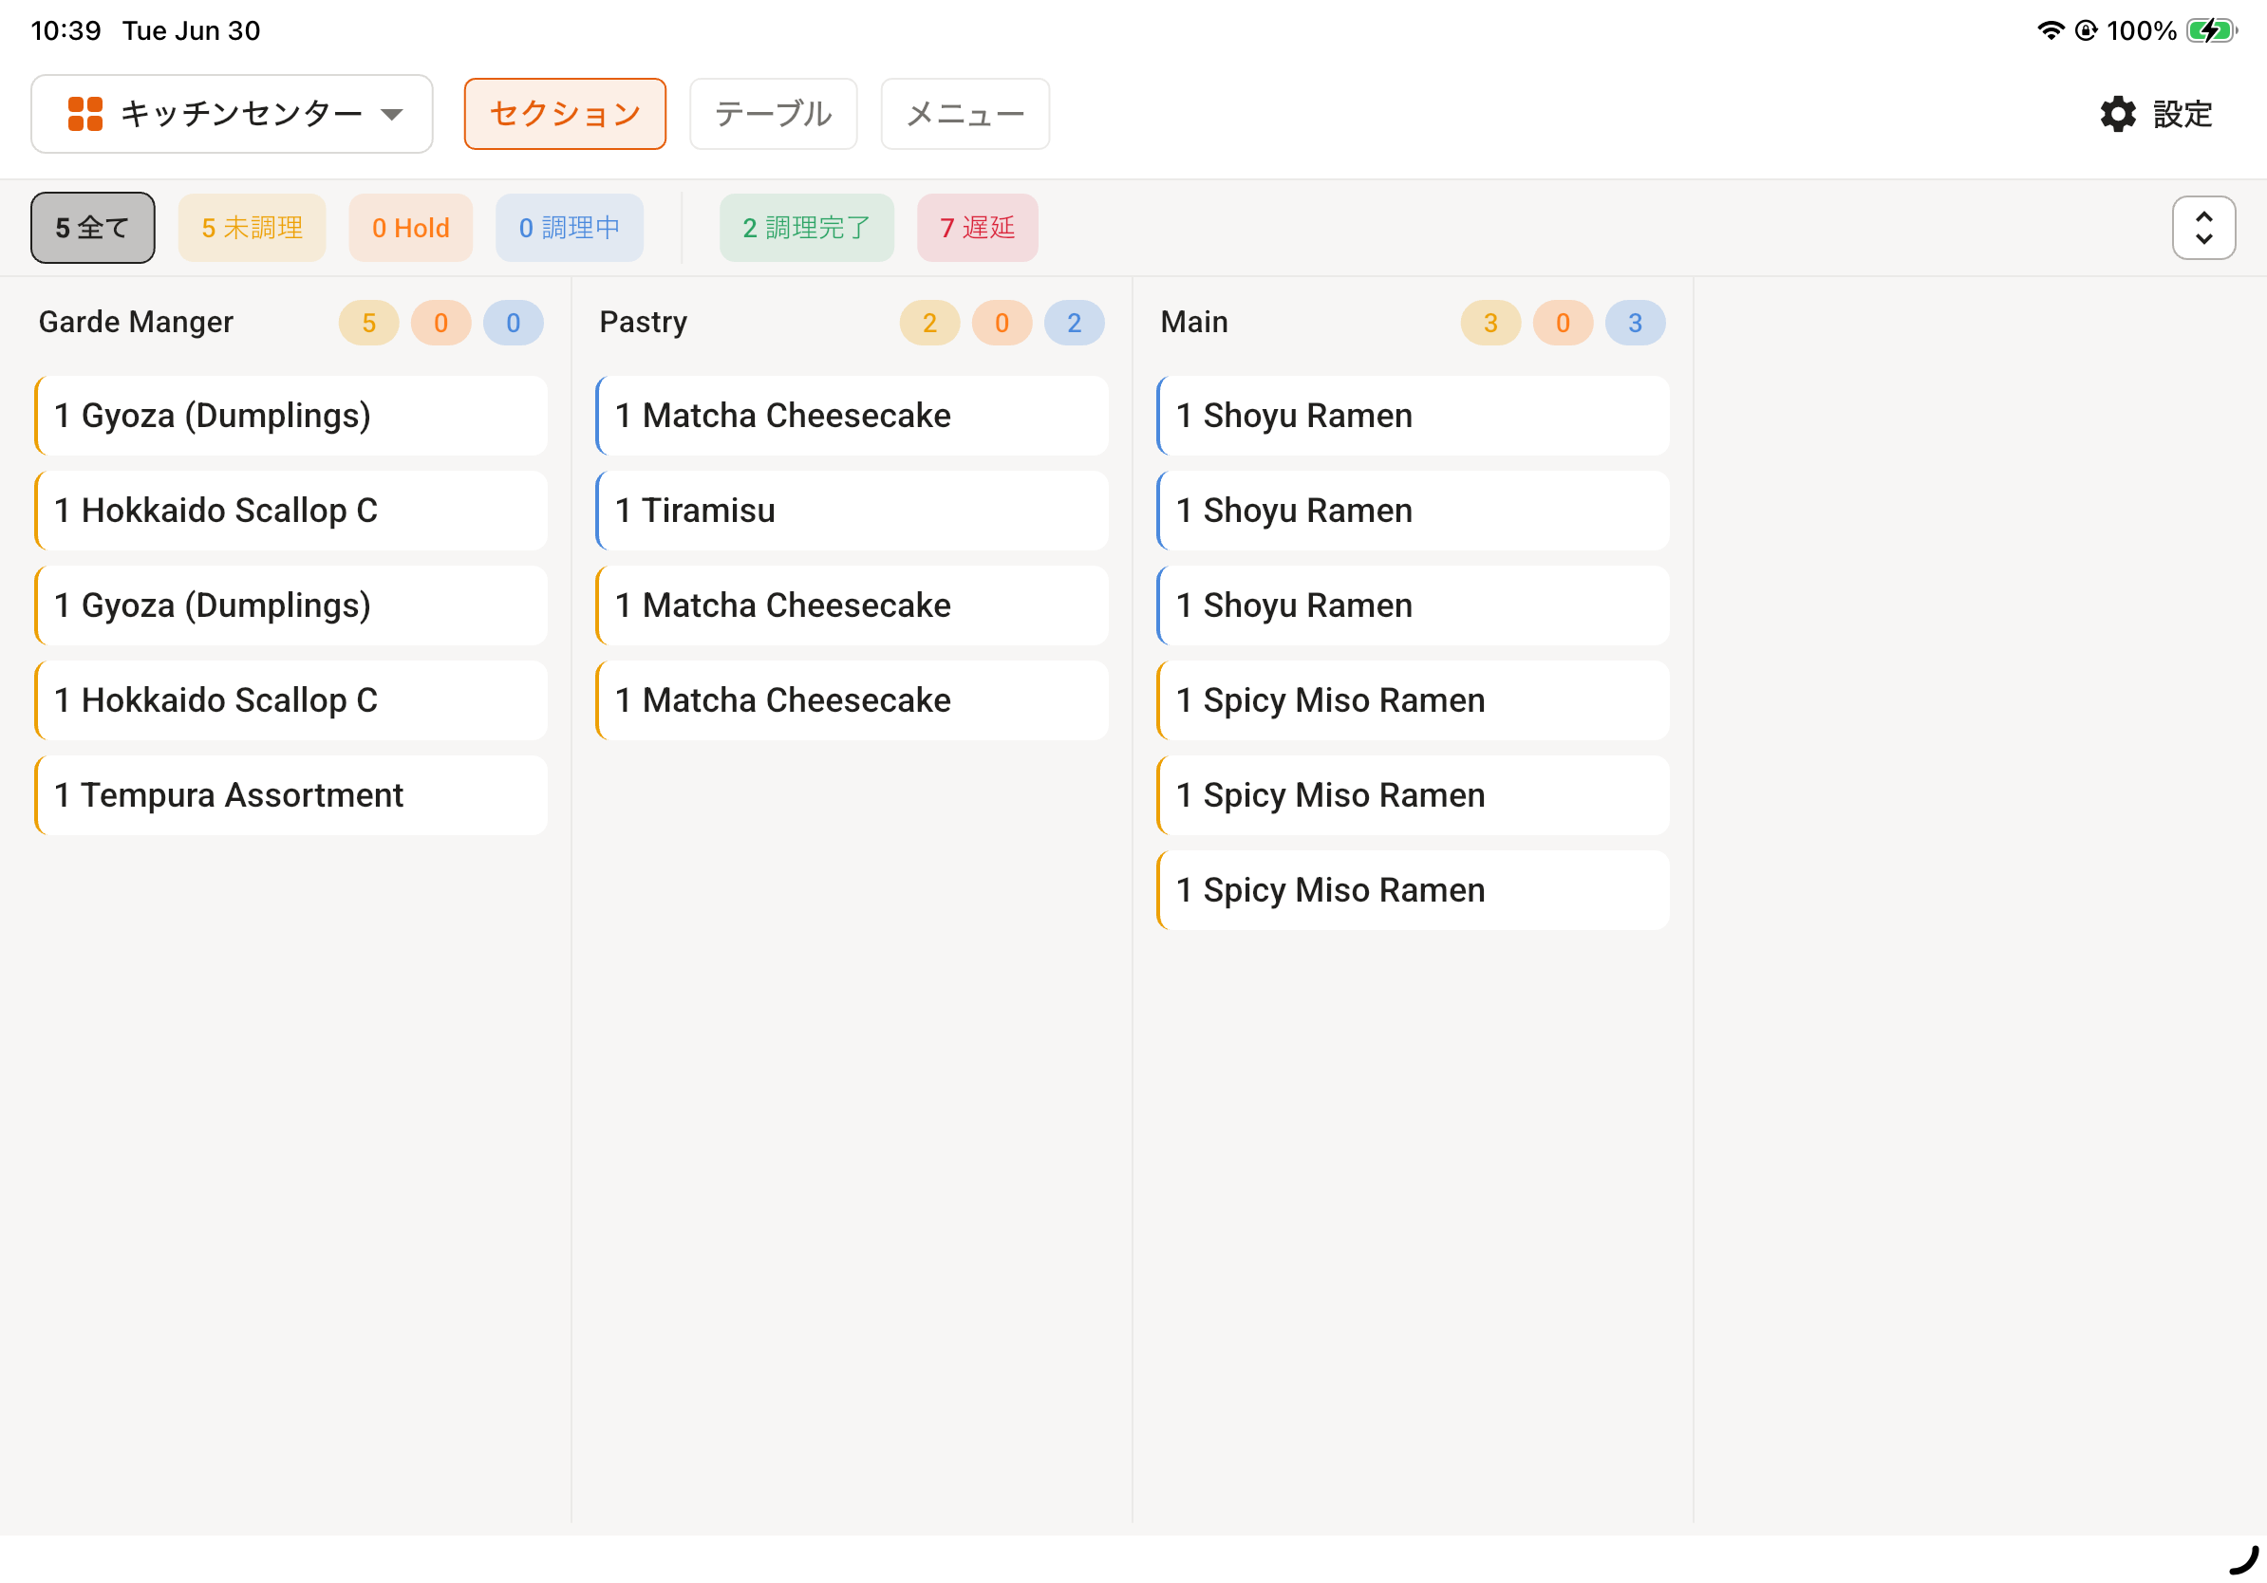Select the 5 全て filter
This screenshot has width=2267, height=1583.
[93, 228]
